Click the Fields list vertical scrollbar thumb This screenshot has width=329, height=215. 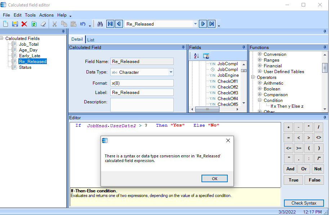click(x=244, y=71)
